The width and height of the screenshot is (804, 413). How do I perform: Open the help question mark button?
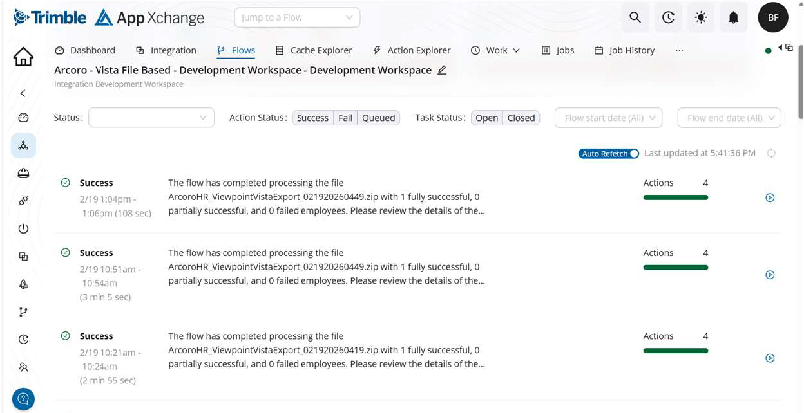23,399
